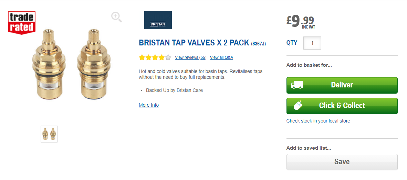Click the product code 8367J
Image resolution: width=407 pixels, height=180 pixels.
point(258,44)
